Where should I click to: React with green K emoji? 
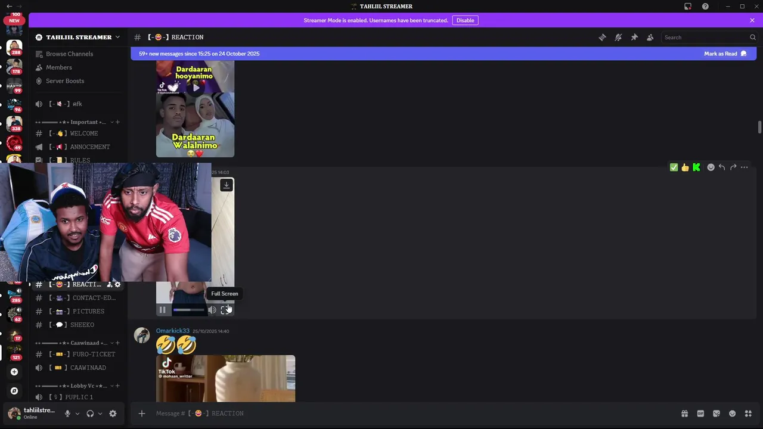(696, 167)
